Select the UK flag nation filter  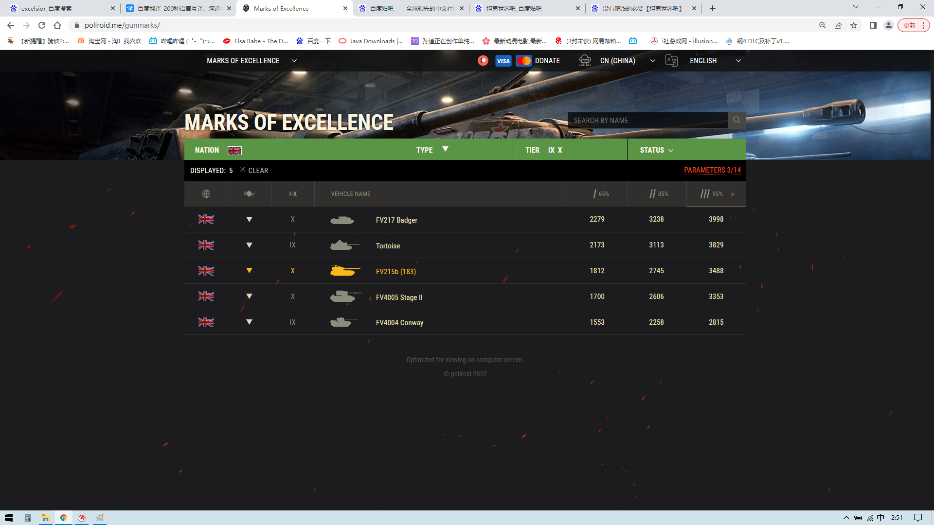234,150
